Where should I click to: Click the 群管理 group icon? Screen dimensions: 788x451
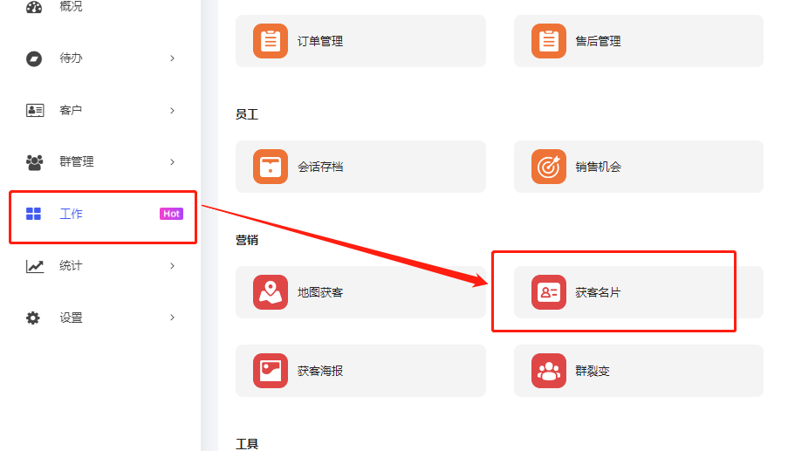(x=34, y=162)
